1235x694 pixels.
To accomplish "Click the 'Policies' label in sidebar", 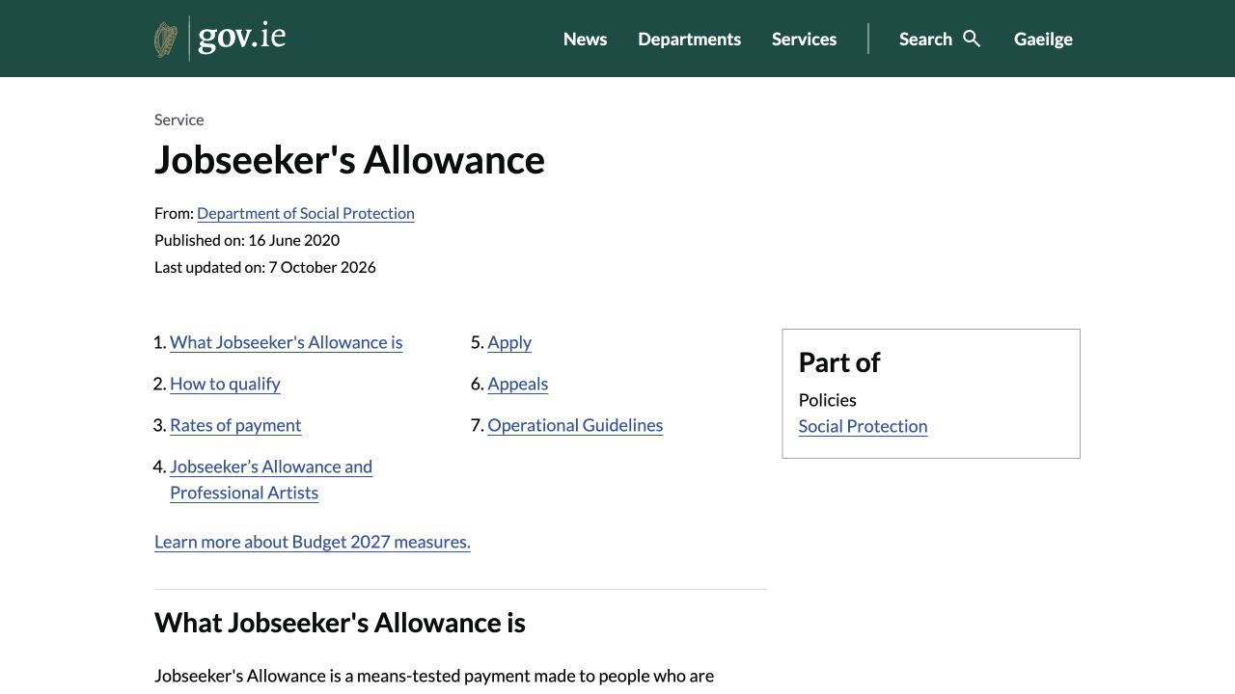I will (x=827, y=400).
